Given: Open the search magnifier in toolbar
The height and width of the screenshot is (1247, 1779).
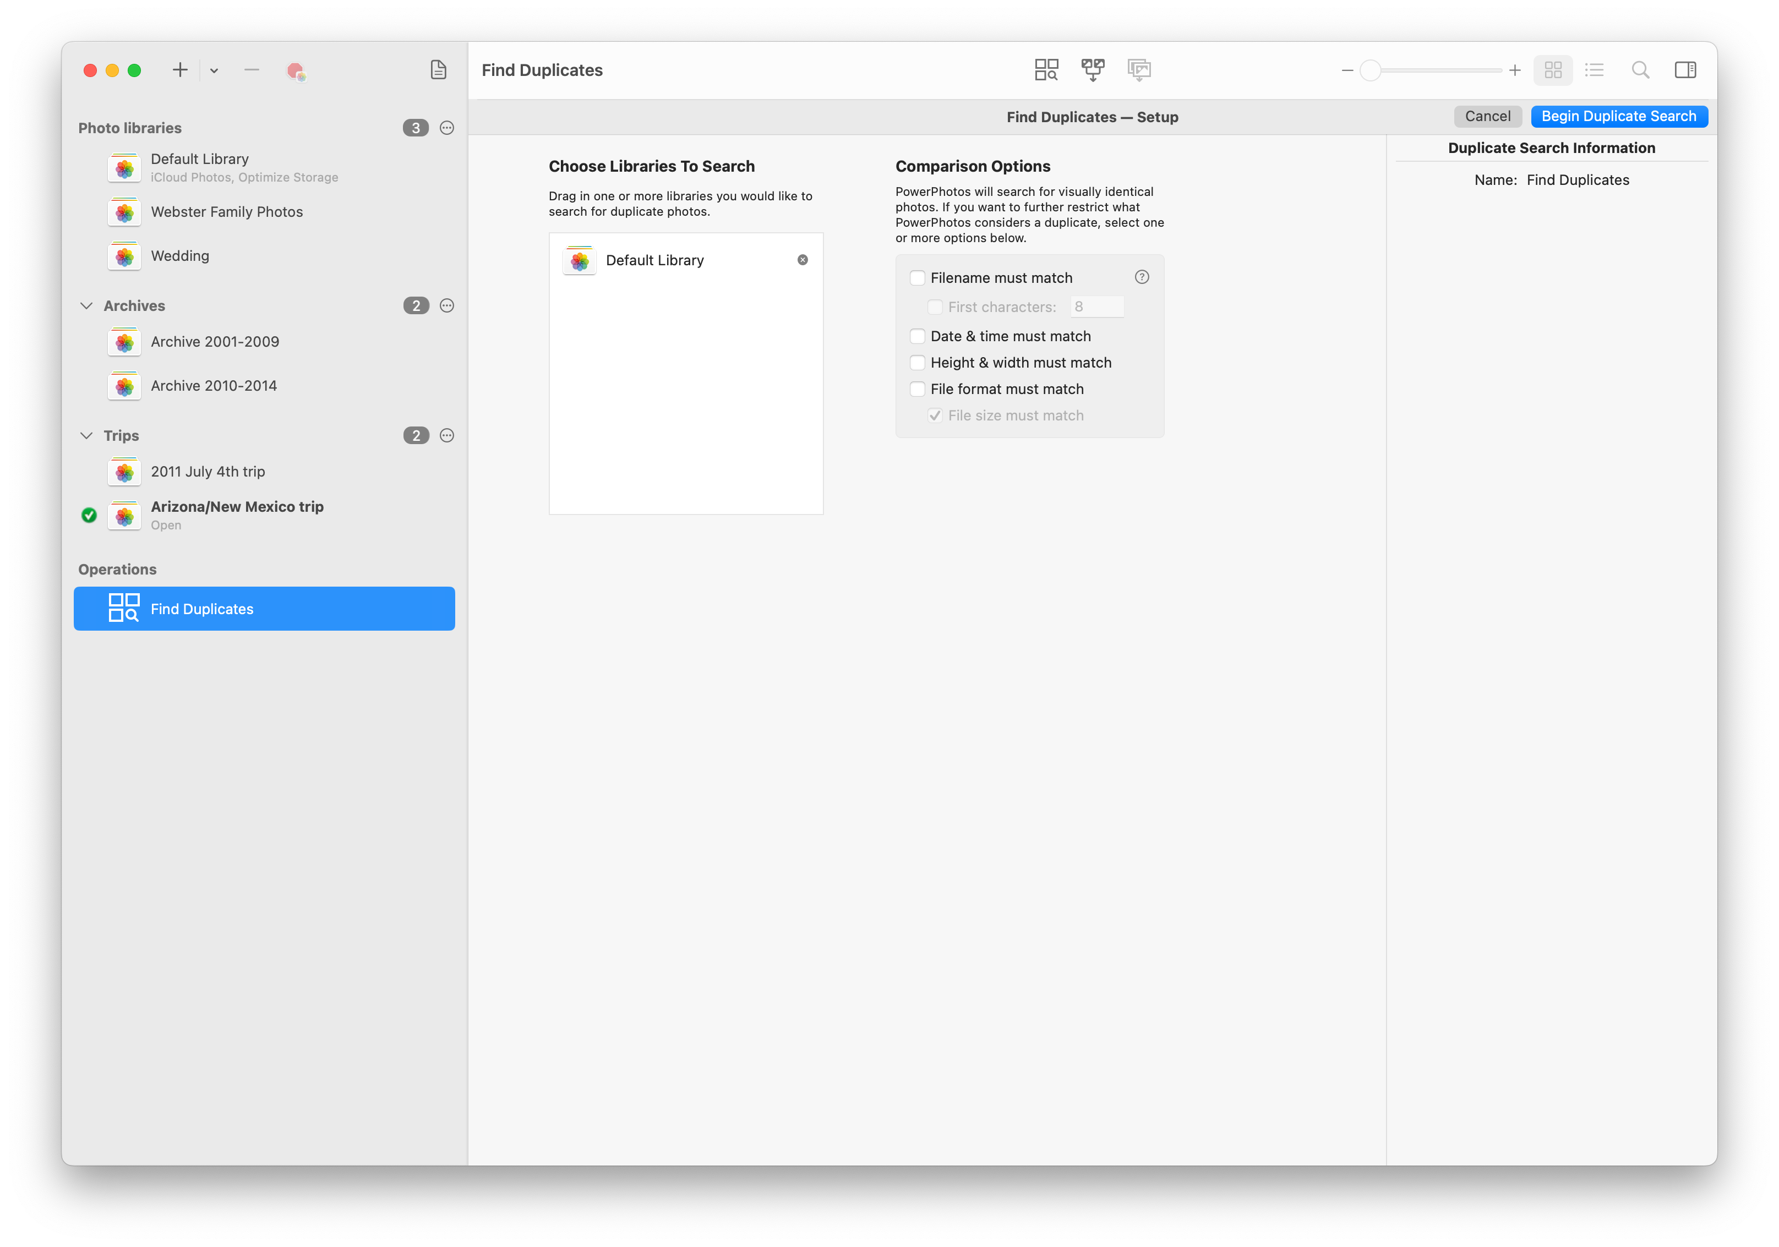Looking at the screenshot, I should coord(1640,70).
